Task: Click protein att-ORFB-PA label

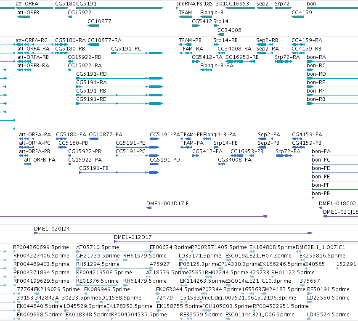Action: (x=40, y=160)
